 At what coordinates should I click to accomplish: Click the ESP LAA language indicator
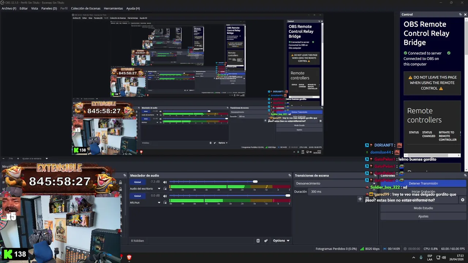point(430,258)
